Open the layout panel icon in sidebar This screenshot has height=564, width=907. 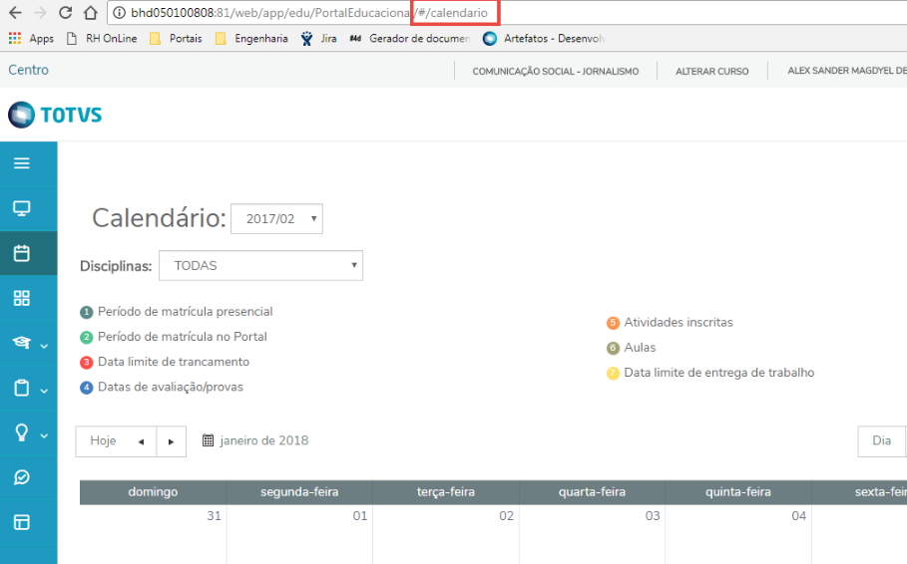tap(22, 522)
